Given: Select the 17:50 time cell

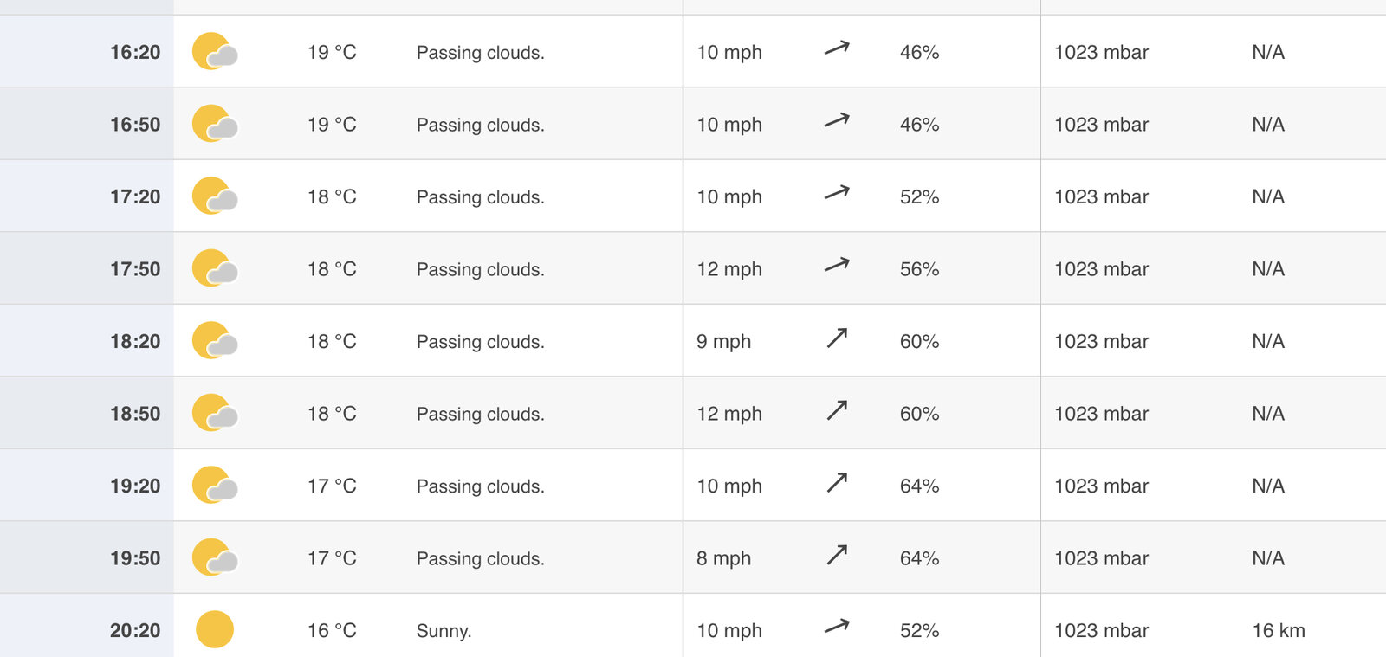Looking at the screenshot, I should [135, 269].
